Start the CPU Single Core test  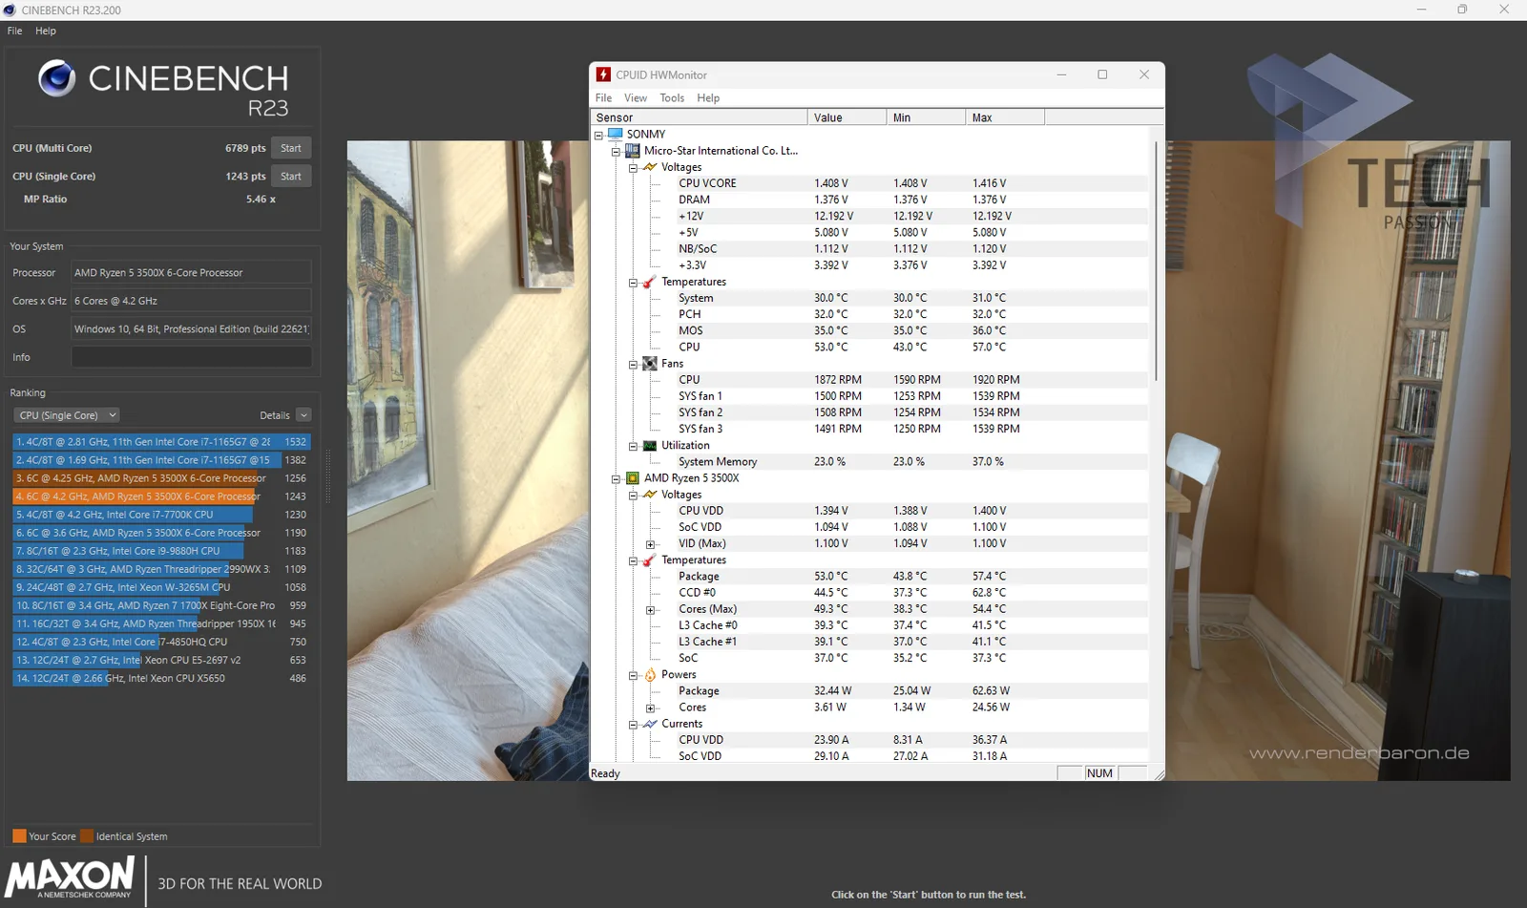click(x=291, y=177)
